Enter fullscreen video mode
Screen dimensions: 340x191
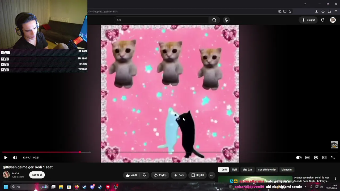pos(333,158)
